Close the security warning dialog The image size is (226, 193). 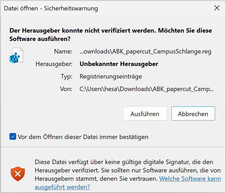(x=217, y=8)
